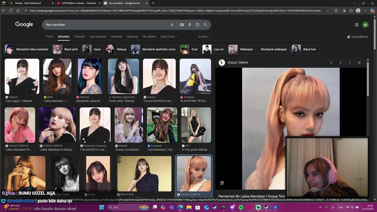Add this page to favorites star
377x212 pixels.
coord(328,11)
